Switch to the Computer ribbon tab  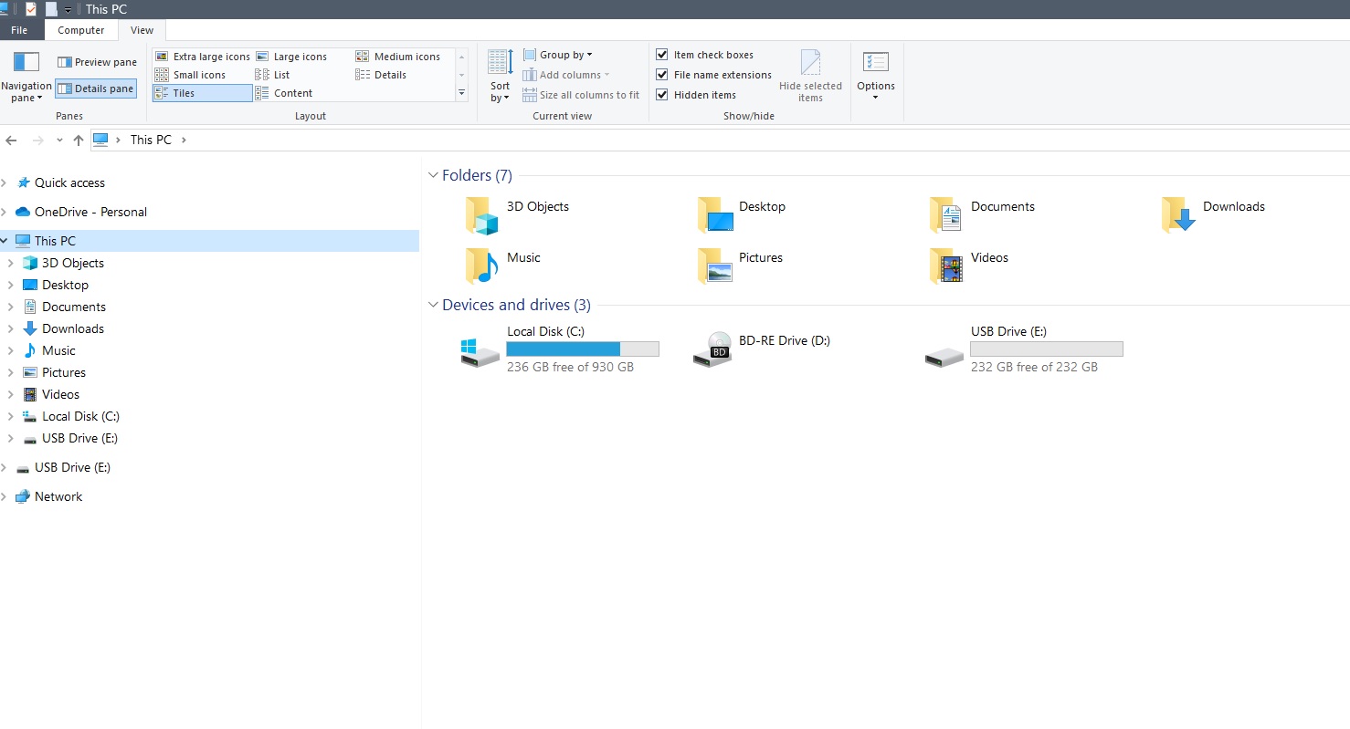pos(81,29)
